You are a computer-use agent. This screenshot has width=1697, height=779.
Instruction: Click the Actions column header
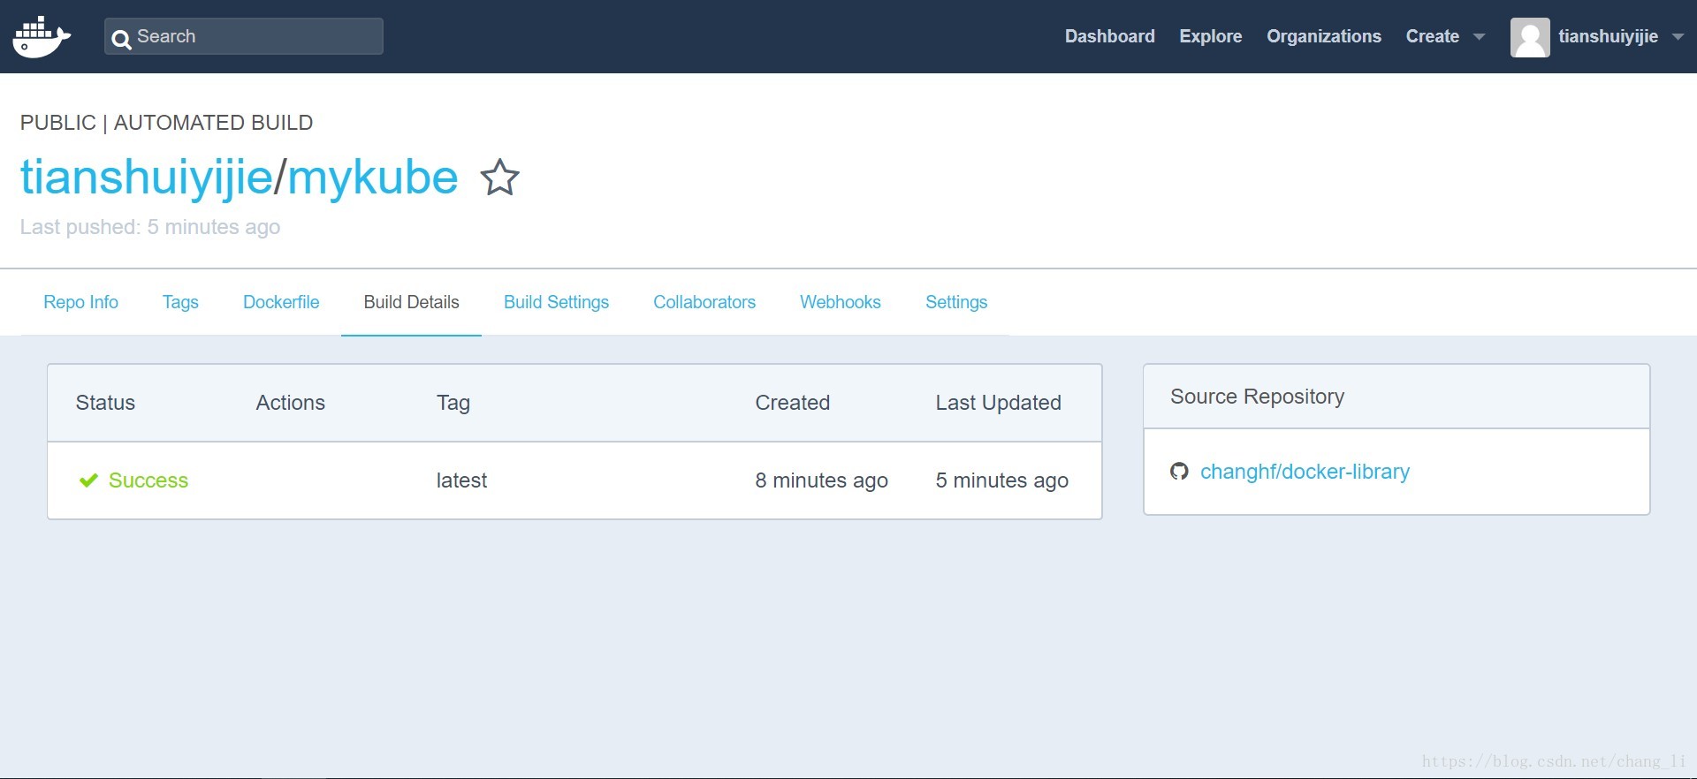[290, 403]
